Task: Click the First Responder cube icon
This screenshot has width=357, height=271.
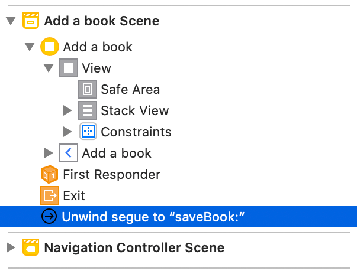Action: click(x=50, y=174)
